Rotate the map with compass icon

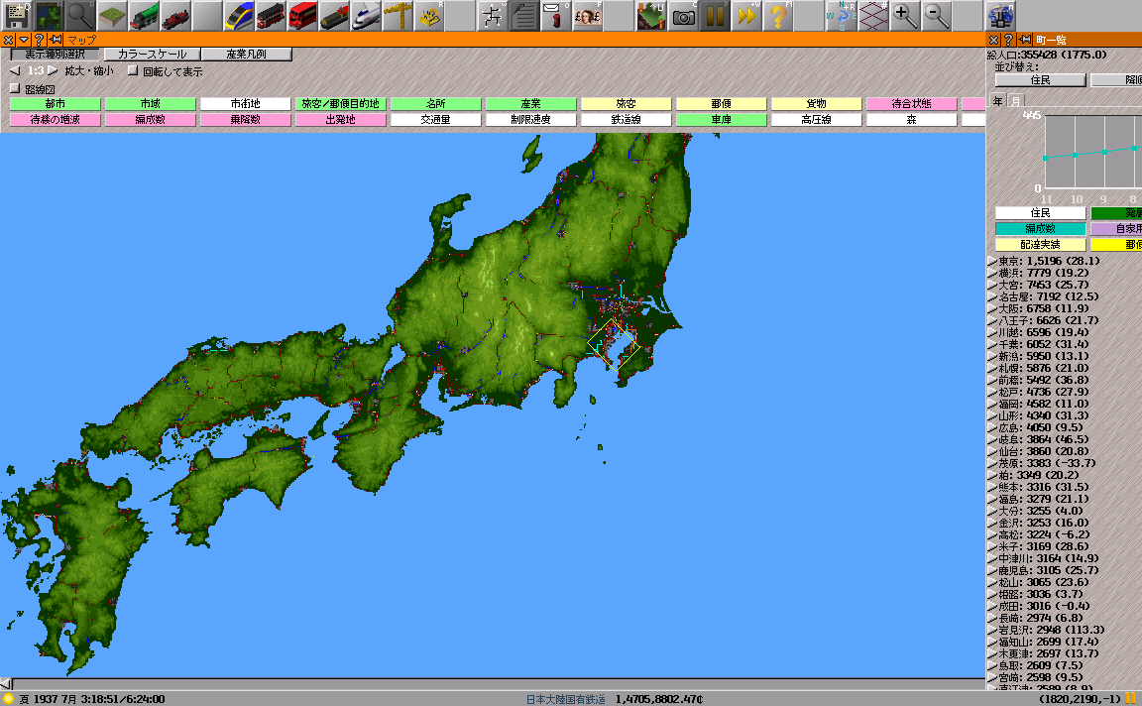point(841,15)
